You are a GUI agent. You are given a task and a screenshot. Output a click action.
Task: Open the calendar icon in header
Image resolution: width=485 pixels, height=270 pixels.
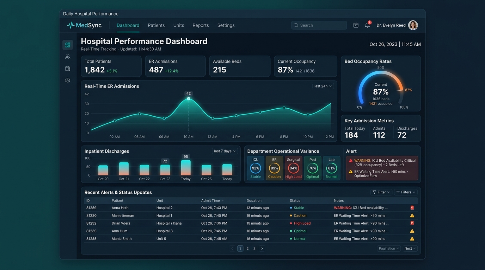point(356,25)
